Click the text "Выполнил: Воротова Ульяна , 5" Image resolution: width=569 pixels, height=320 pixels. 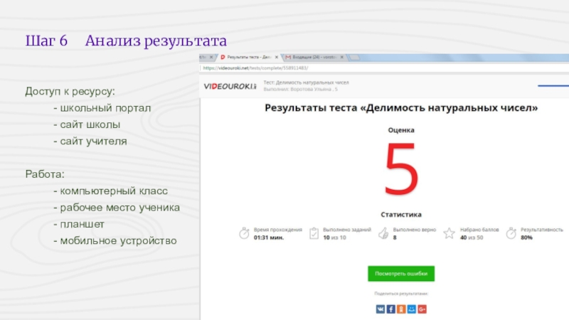click(300, 90)
